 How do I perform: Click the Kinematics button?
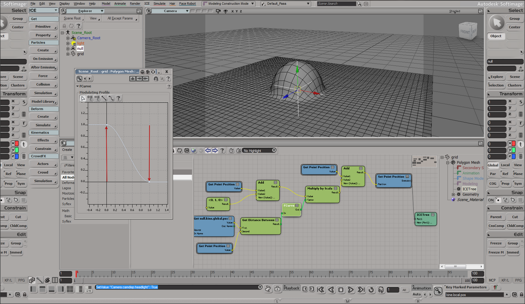point(43,133)
